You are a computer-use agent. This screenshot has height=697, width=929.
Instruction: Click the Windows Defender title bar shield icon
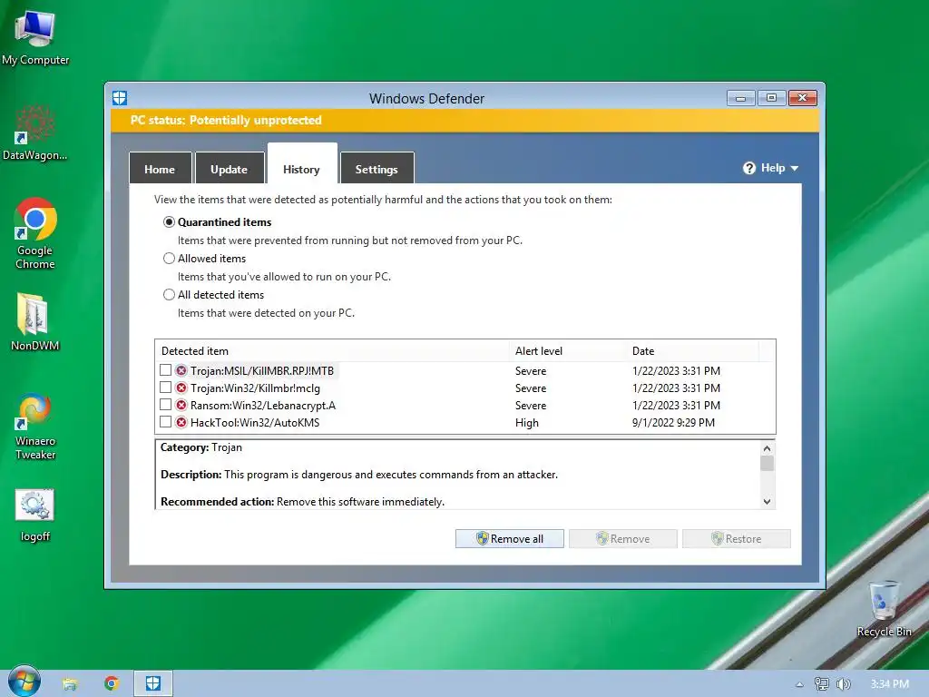(120, 98)
